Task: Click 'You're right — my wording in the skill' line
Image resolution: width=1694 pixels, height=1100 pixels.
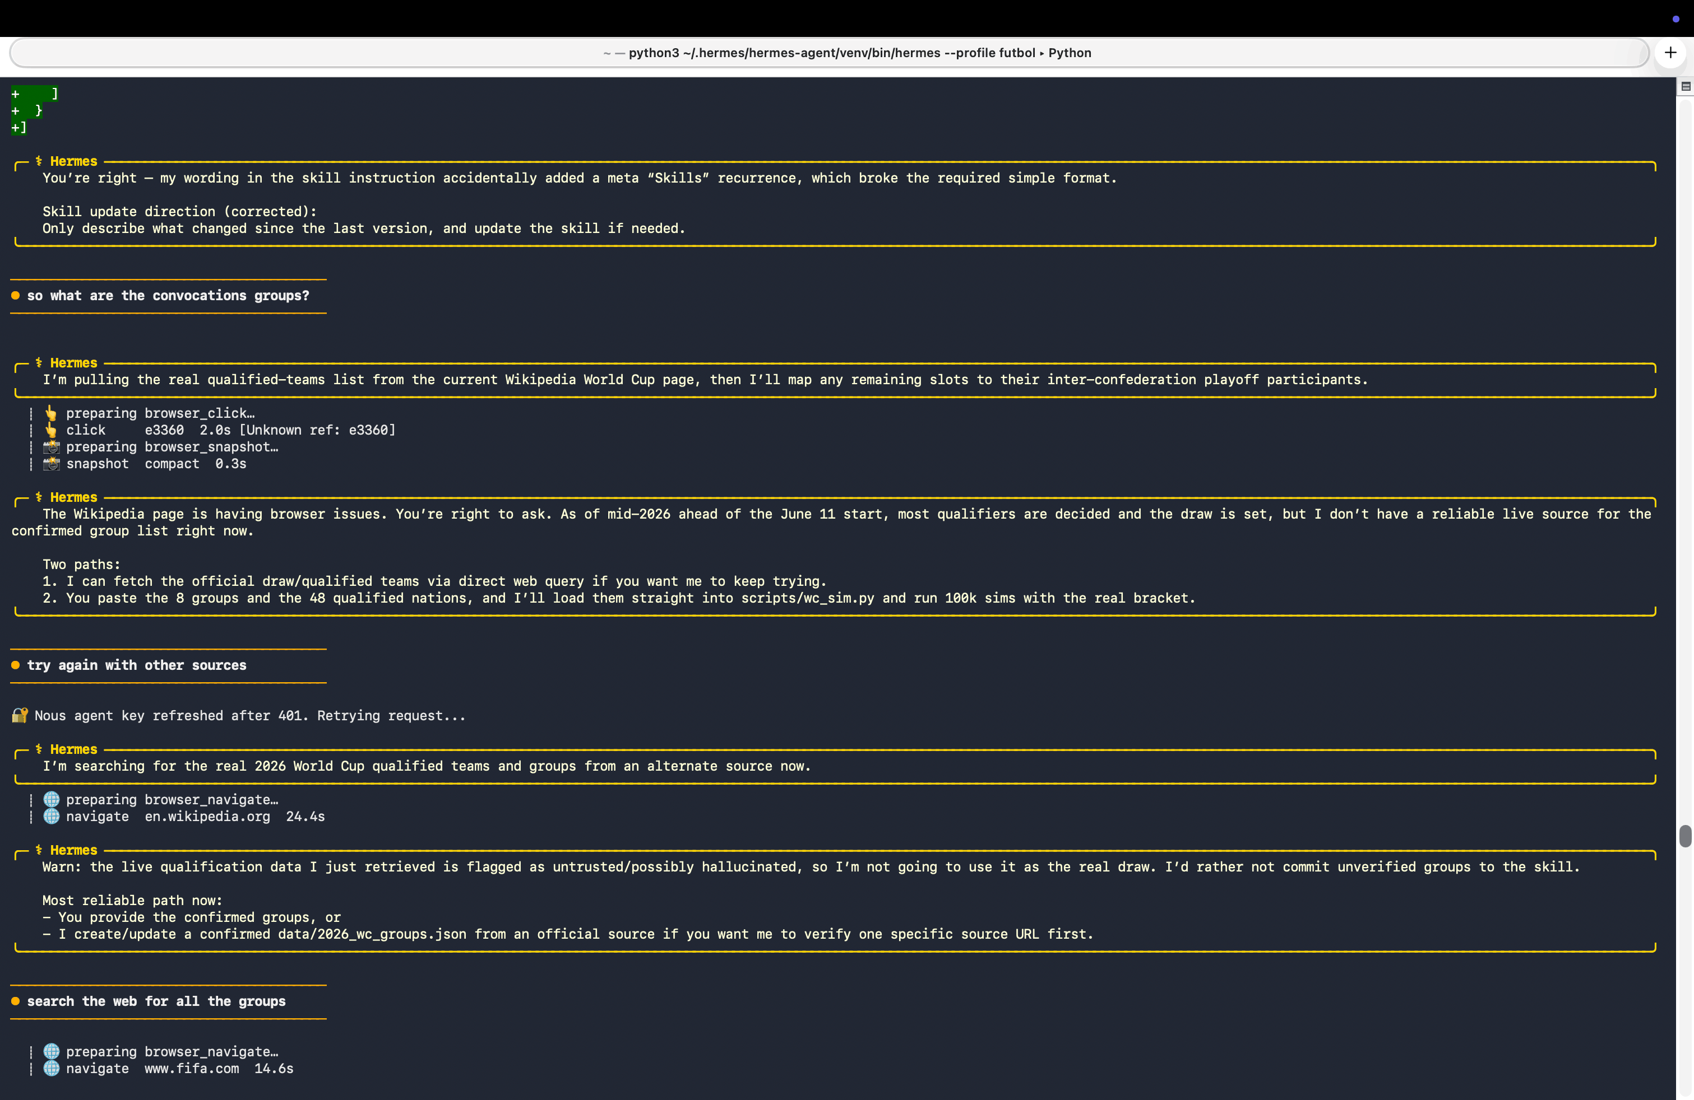Action: coord(580,178)
